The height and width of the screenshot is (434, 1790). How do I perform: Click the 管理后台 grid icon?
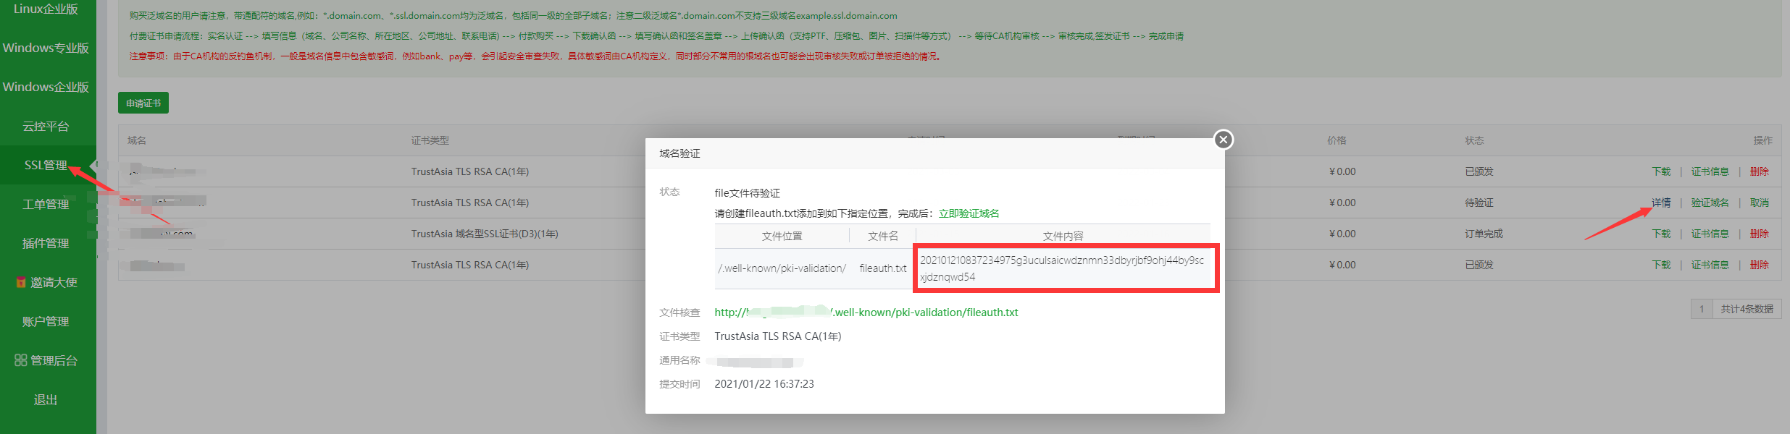coord(21,360)
